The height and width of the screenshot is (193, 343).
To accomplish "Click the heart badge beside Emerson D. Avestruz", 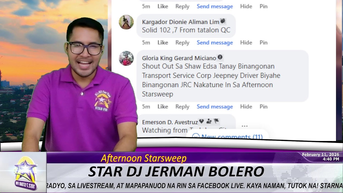I will [x=202, y=121].
